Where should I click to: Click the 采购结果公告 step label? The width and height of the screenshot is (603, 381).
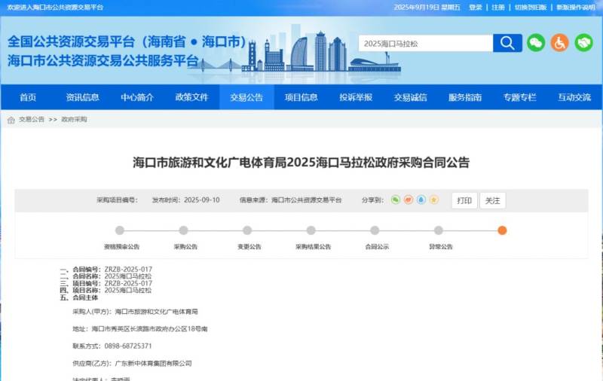313,246
